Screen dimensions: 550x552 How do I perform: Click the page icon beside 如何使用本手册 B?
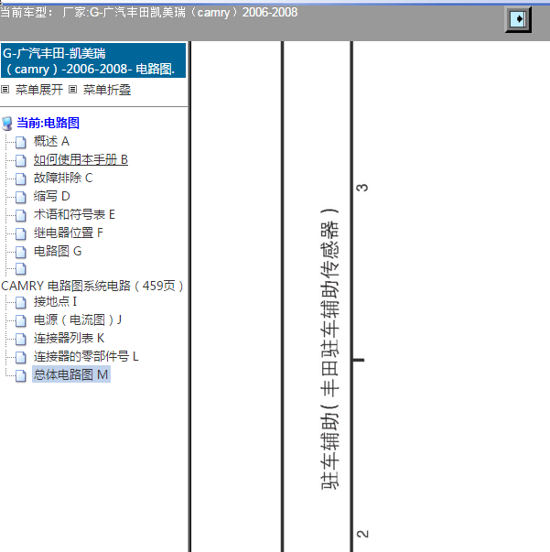coord(21,160)
